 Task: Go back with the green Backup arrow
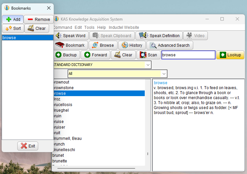(x=66, y=55)
